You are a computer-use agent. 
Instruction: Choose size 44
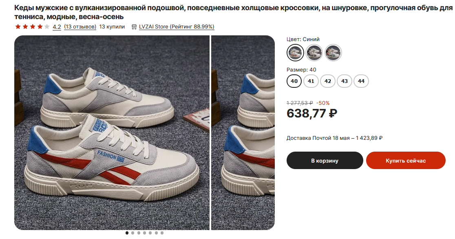coord(361,81)
